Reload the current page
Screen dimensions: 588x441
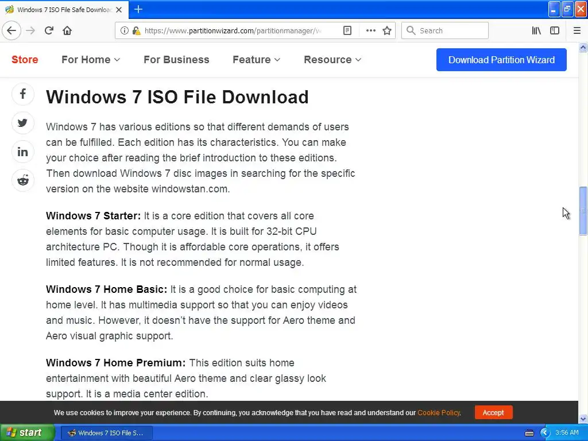tap(49, 30)
